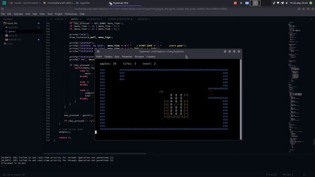The width and height of the screenshot is (315, 177).
Task: Open the Файл menu in the terminal window
Action: (x=99, y=57)
